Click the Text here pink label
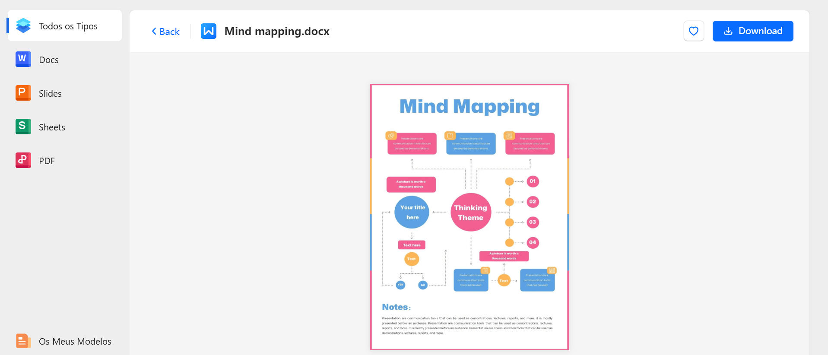Screen dimensions: 828x355 (412, 245)
